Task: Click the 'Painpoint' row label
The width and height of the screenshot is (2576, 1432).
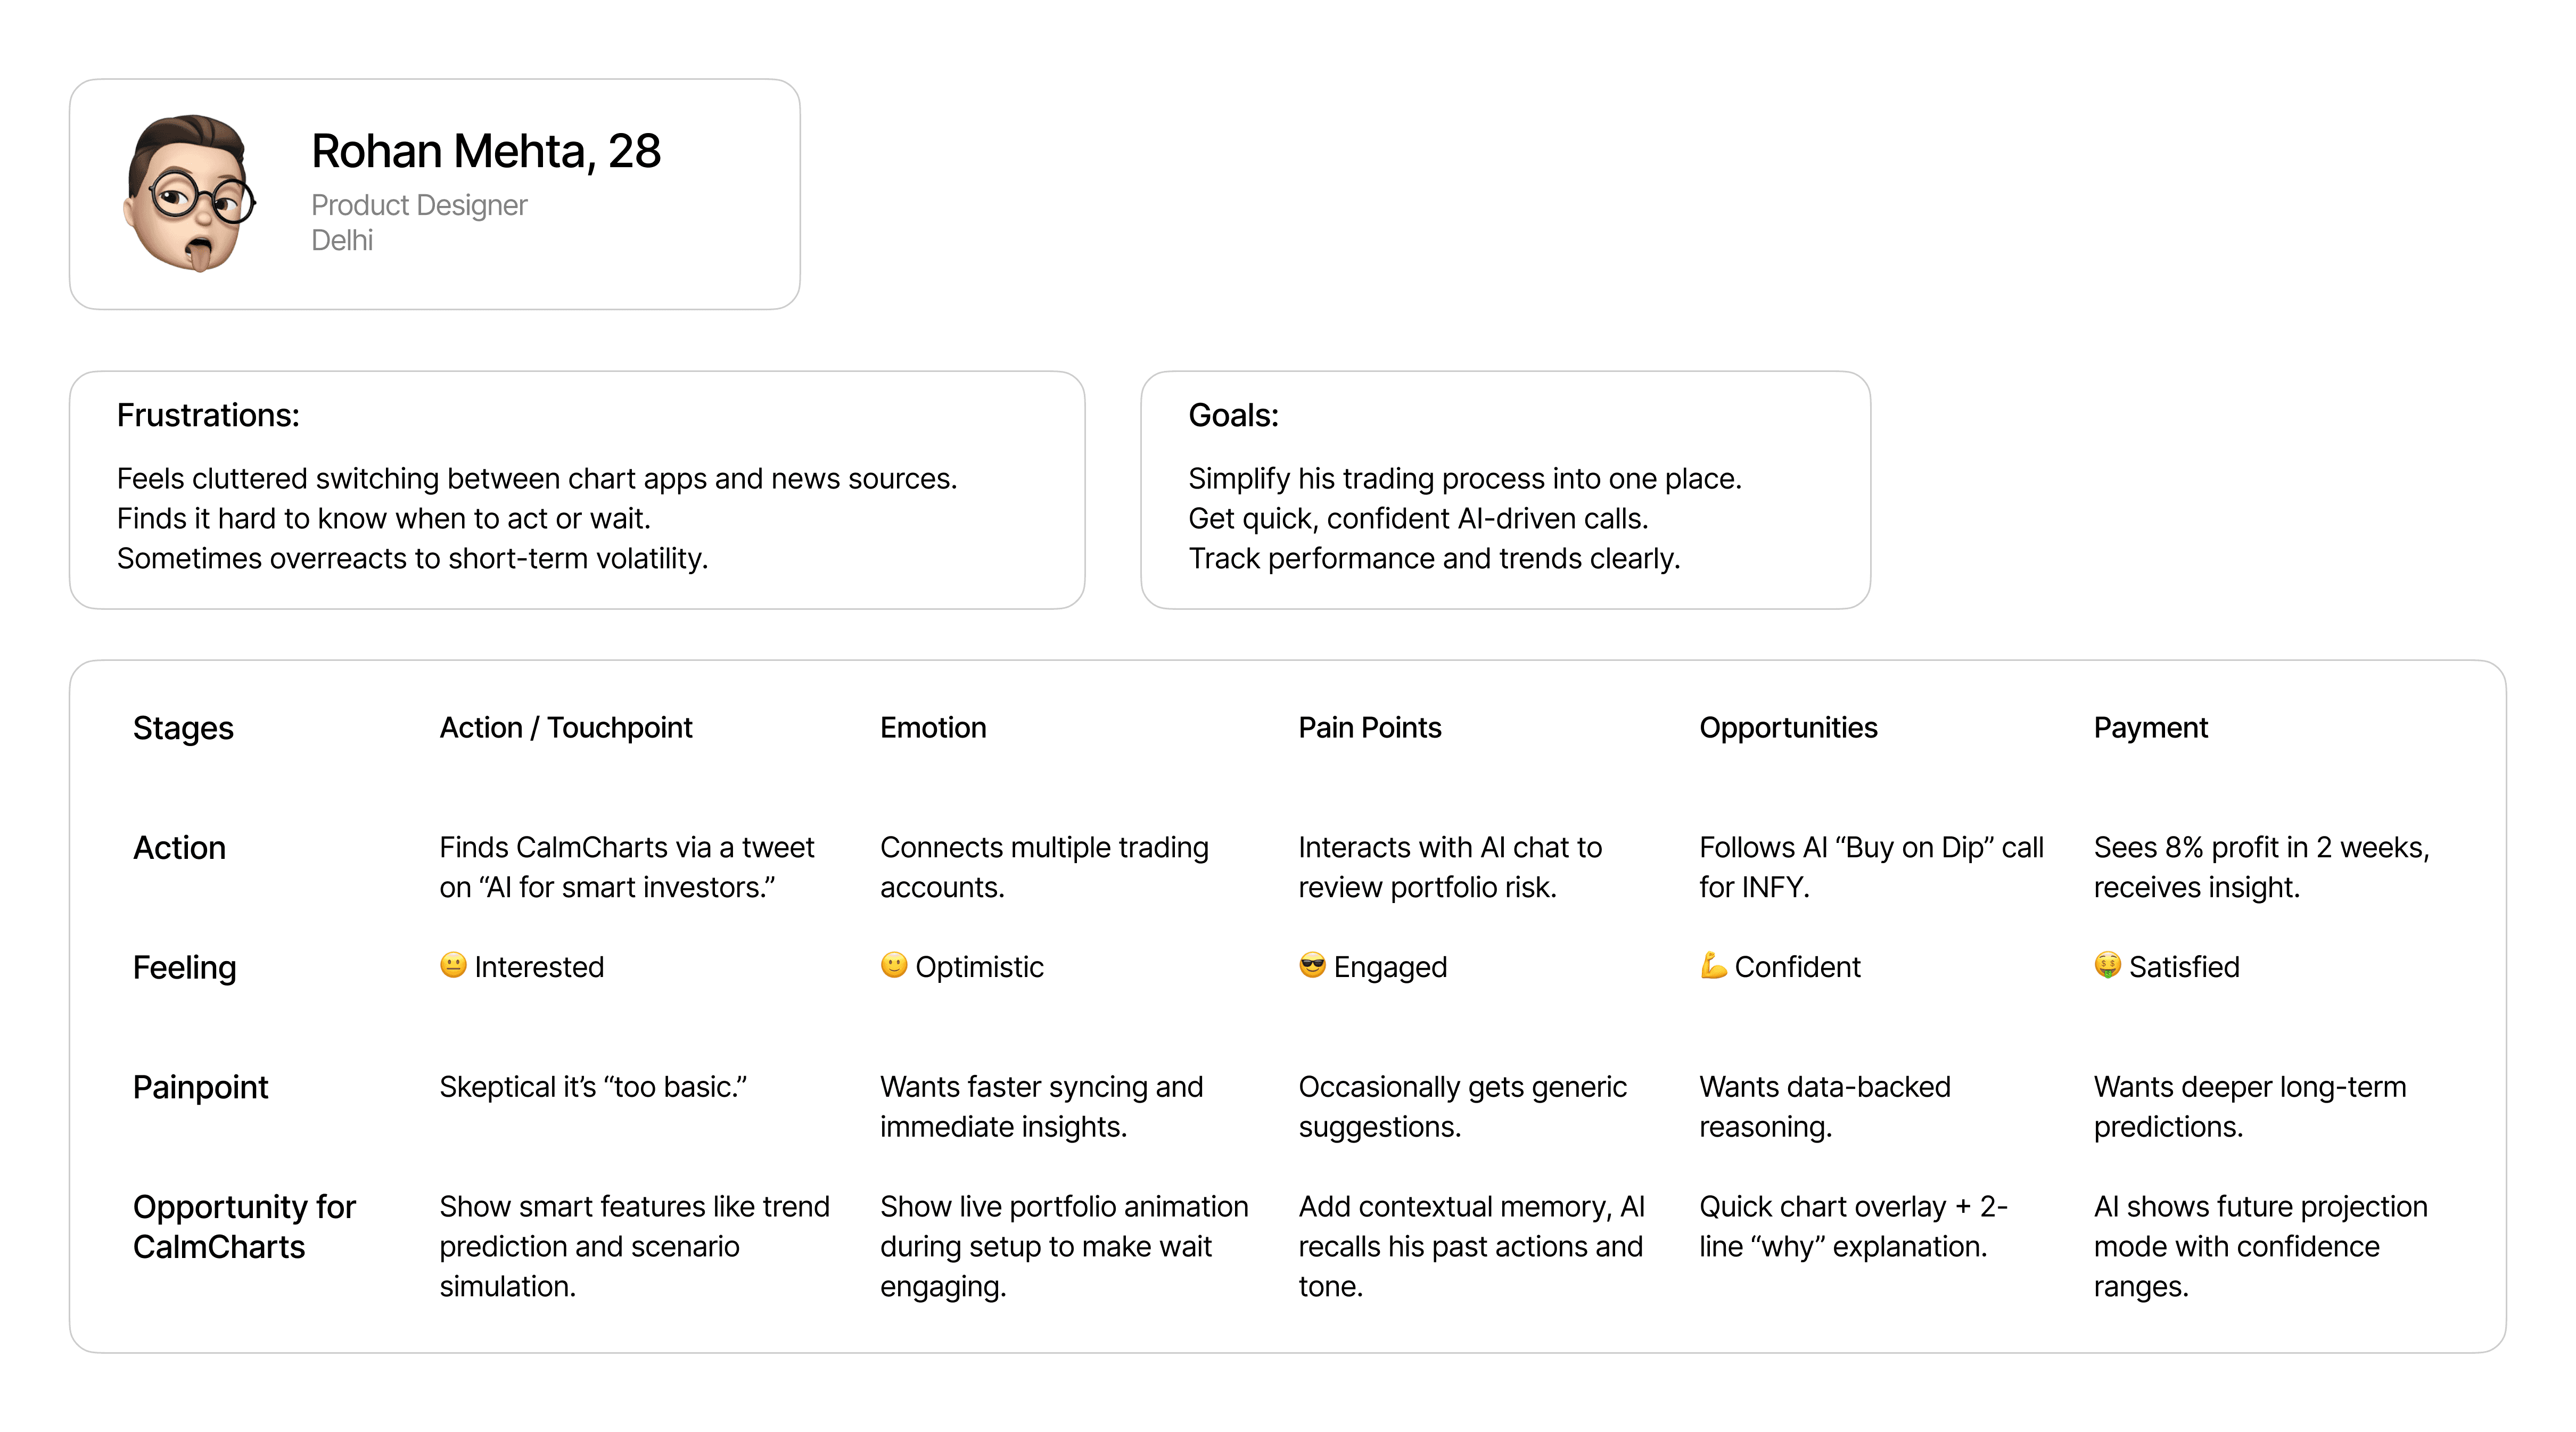Action: [201, 1087]
